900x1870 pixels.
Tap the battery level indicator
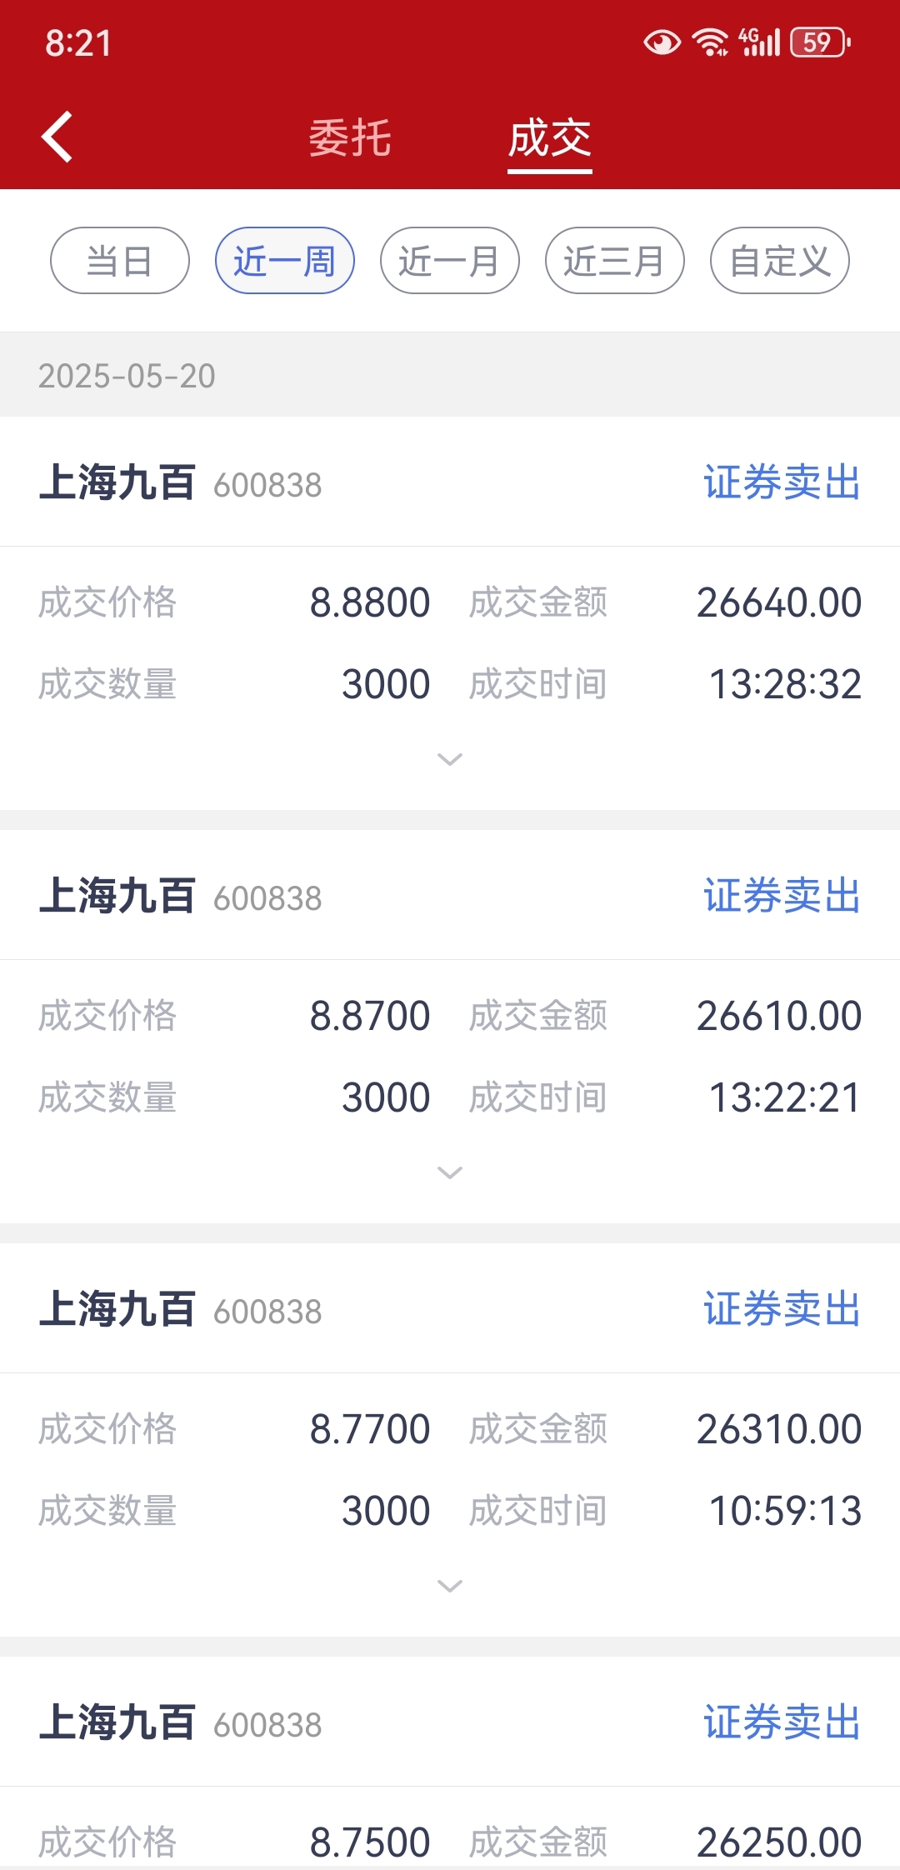821,42
